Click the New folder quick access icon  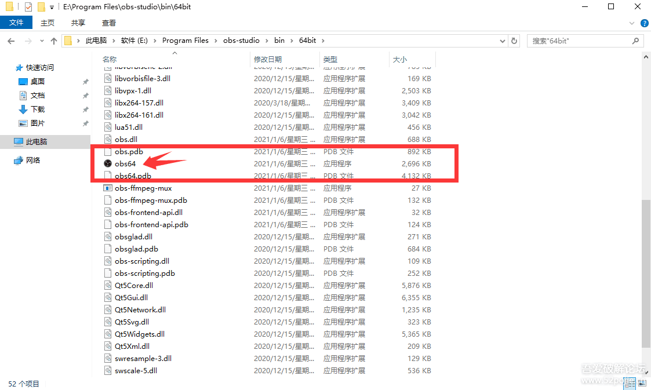click(x=41, y=6)
